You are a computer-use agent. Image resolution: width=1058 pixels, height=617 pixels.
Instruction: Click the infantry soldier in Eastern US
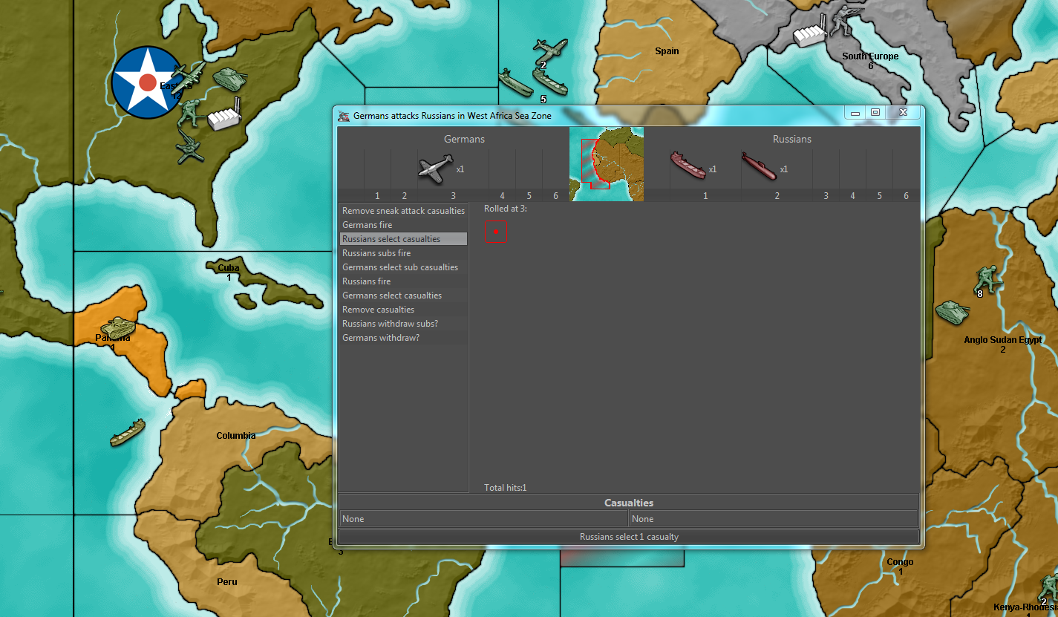192,113
